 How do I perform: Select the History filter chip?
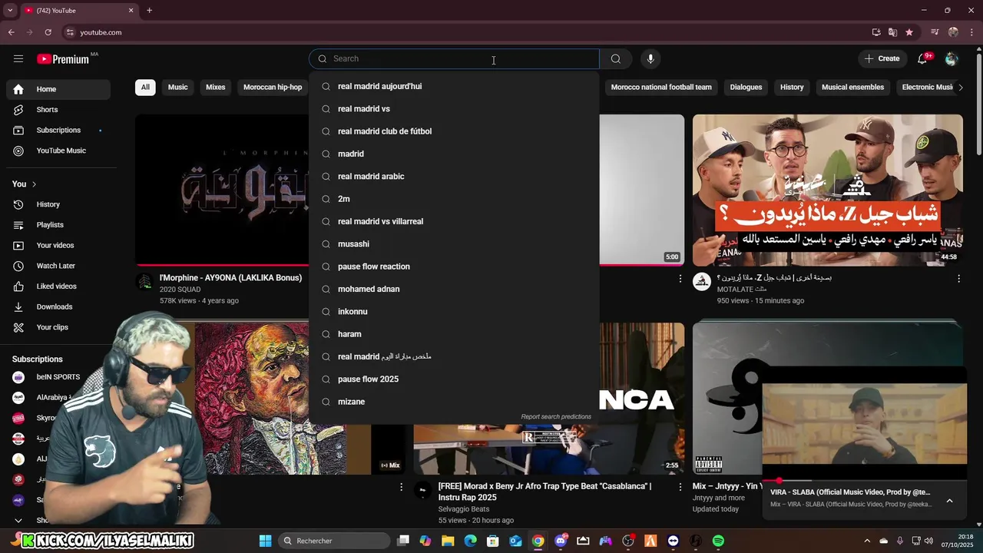pos(792,87)
